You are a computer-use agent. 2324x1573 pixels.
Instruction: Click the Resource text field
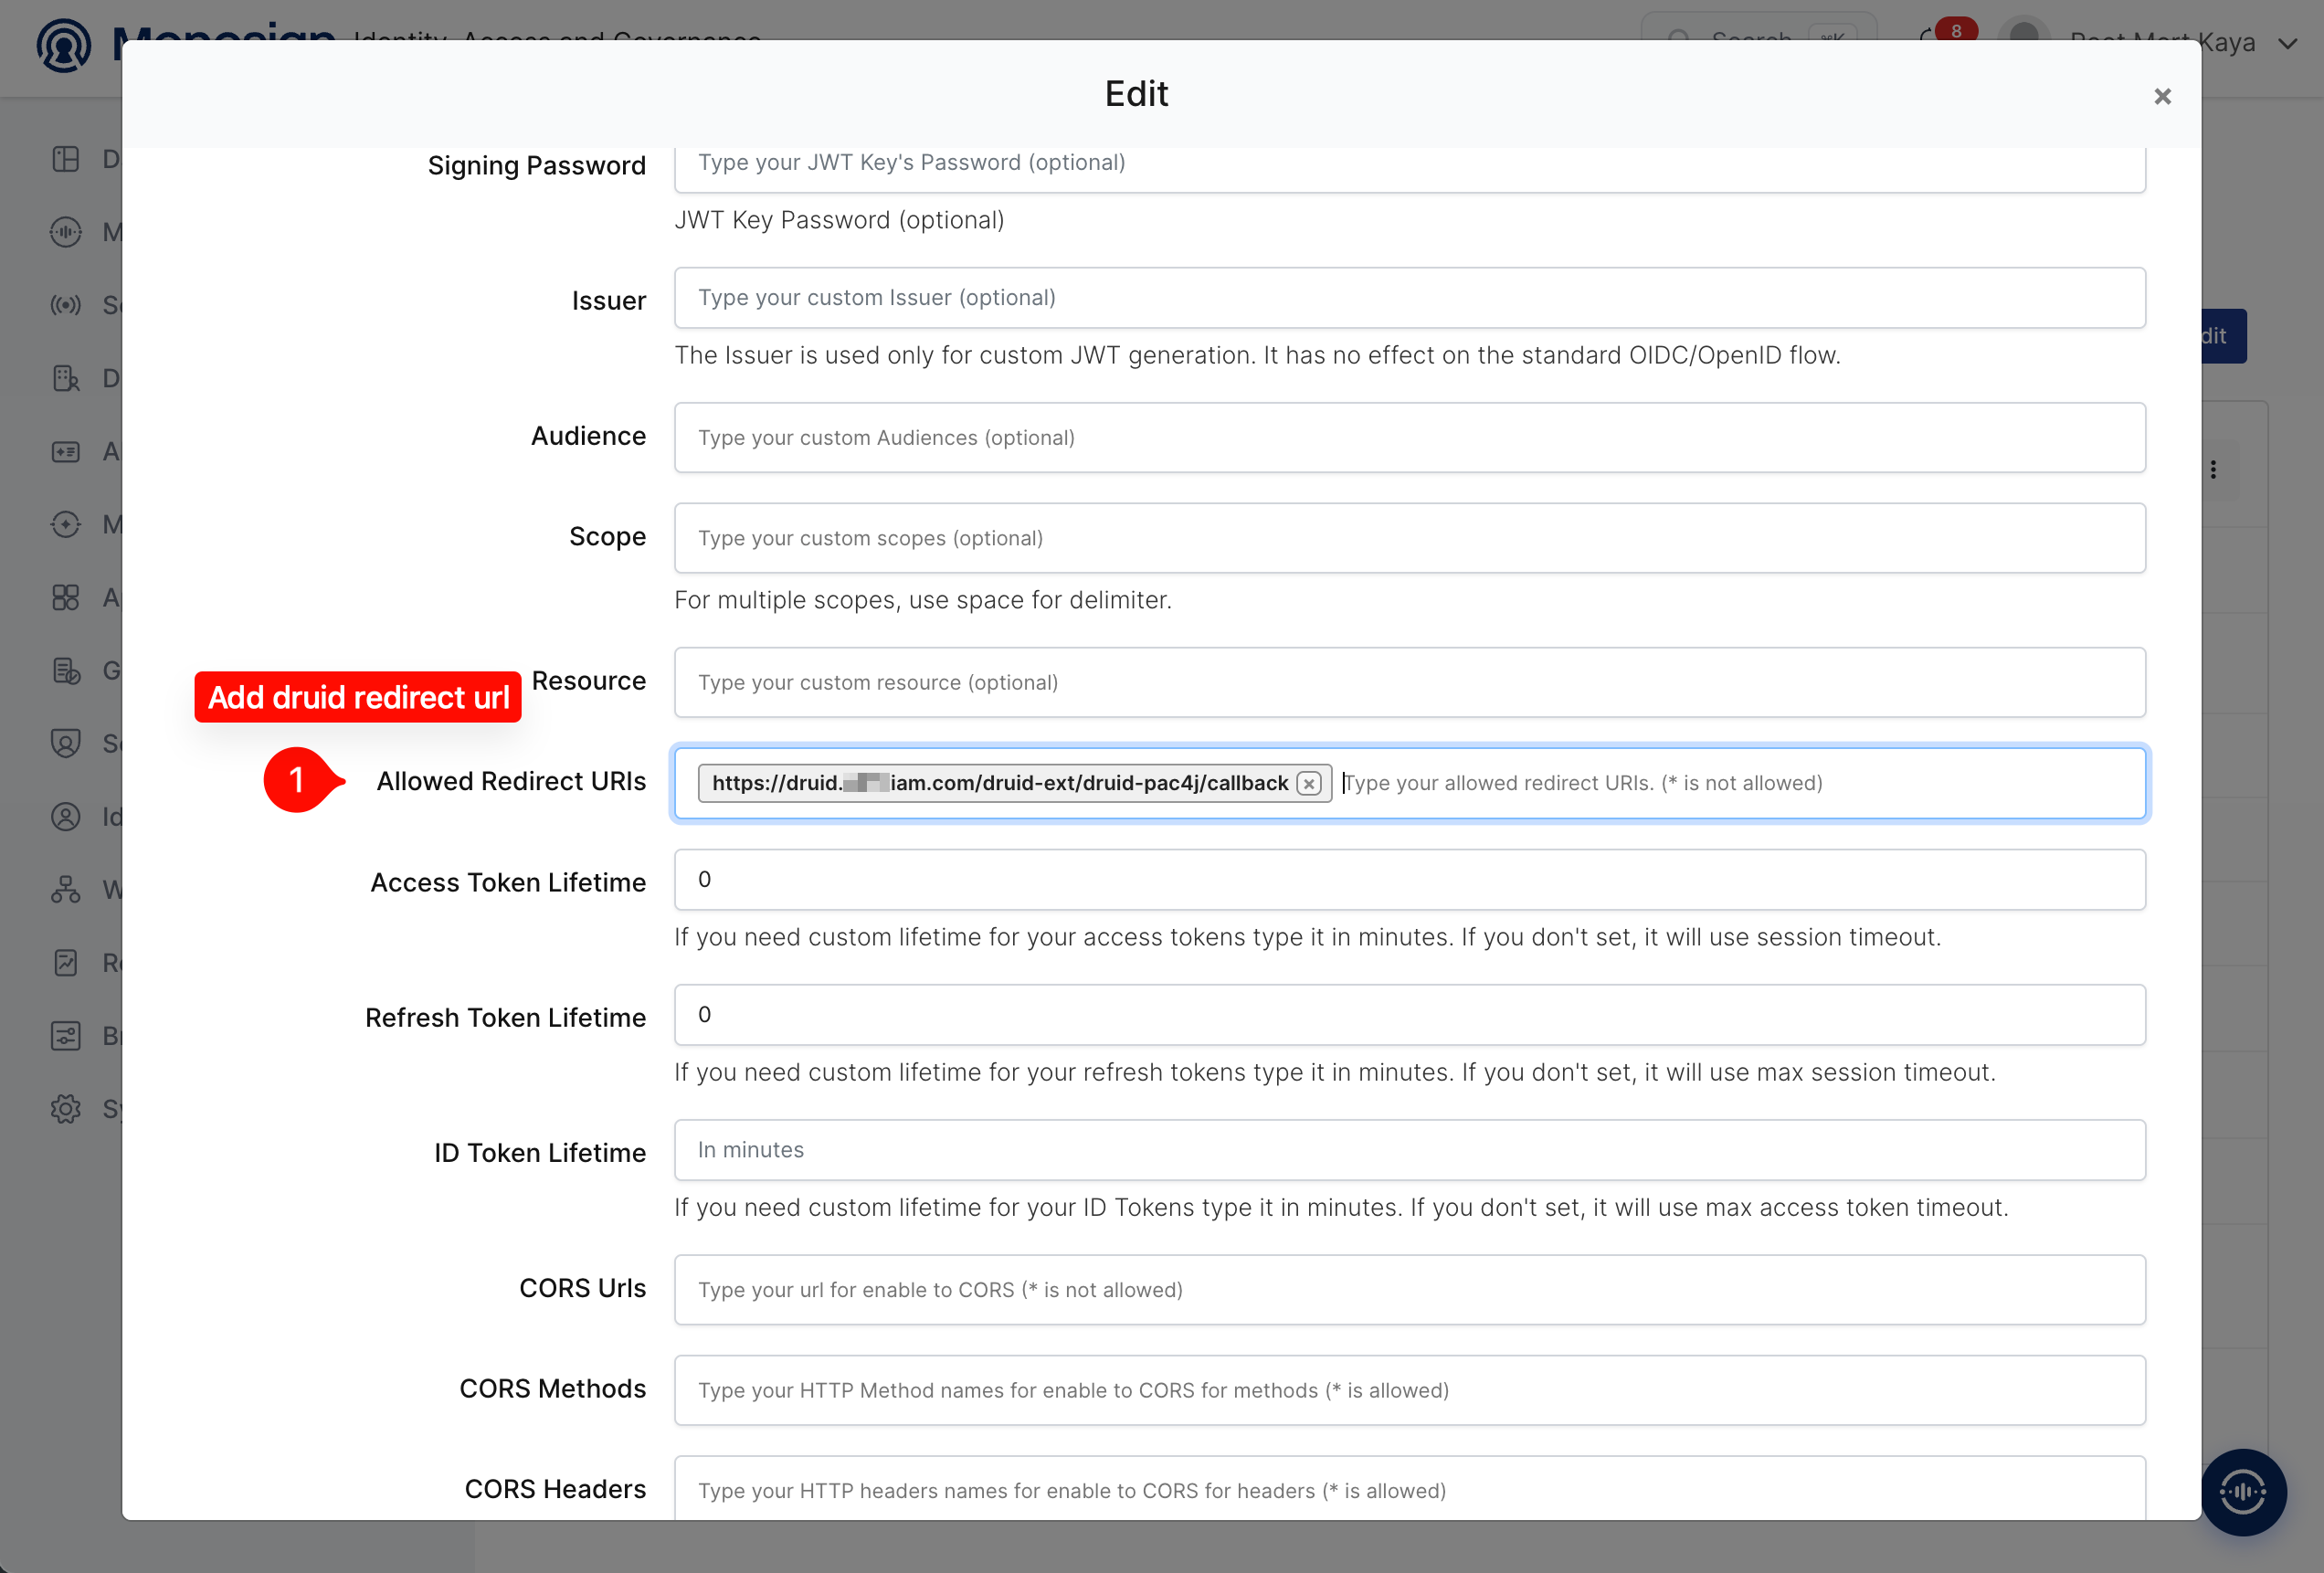pos(1409,682)
